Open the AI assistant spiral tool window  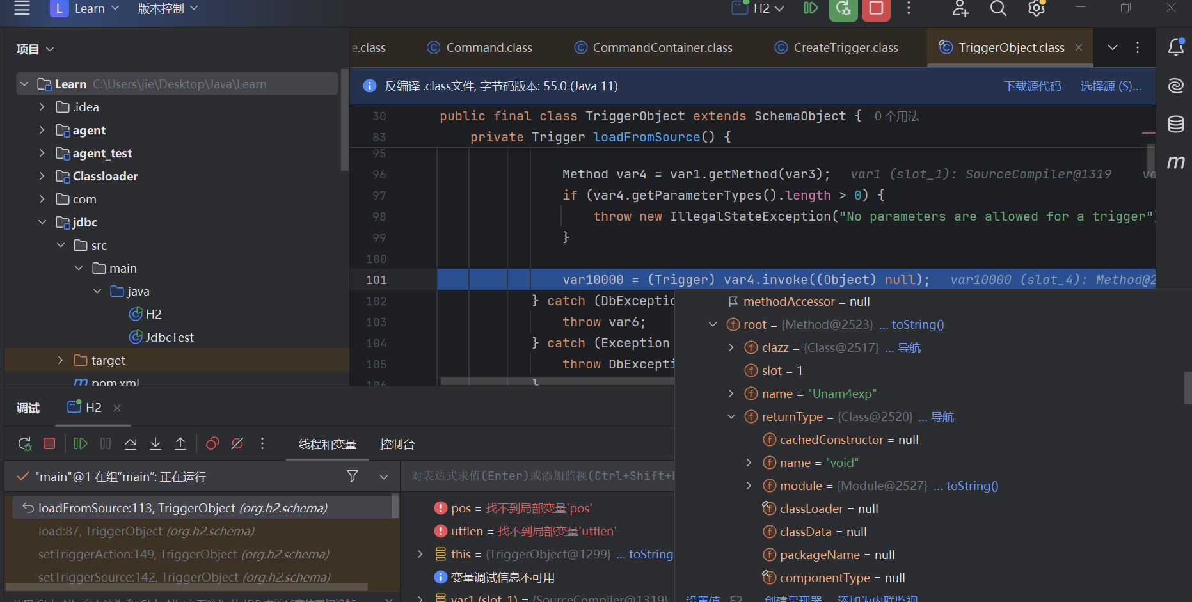(x=1176, y=85)
